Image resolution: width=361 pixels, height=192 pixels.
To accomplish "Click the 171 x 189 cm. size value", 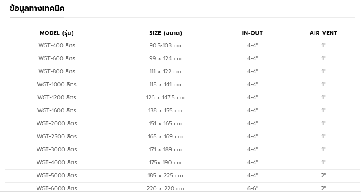I will (165, 149).
